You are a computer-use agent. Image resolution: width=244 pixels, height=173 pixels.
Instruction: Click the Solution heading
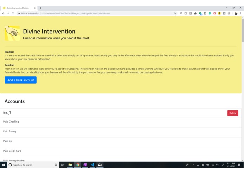coord(9,65)
